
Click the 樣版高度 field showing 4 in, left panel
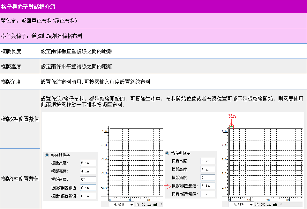(x=88, y=171)
